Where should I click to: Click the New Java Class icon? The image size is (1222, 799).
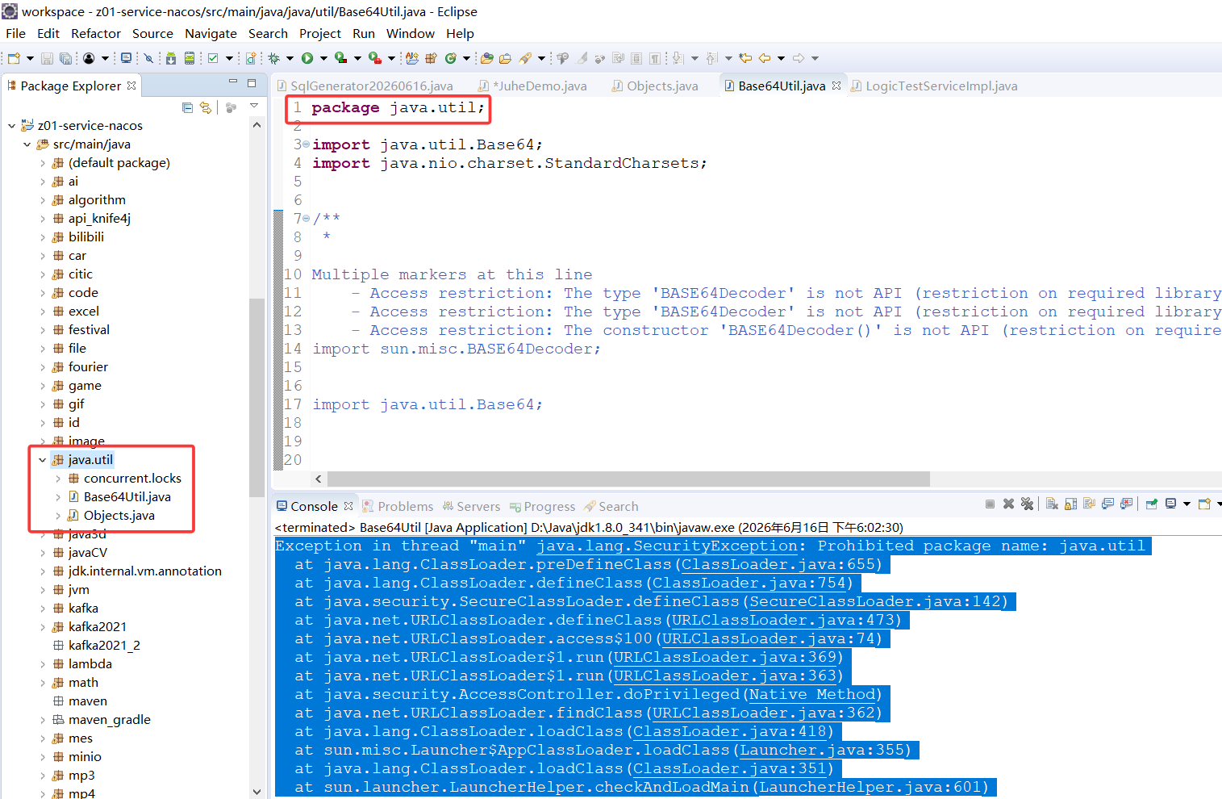point(451,58)
